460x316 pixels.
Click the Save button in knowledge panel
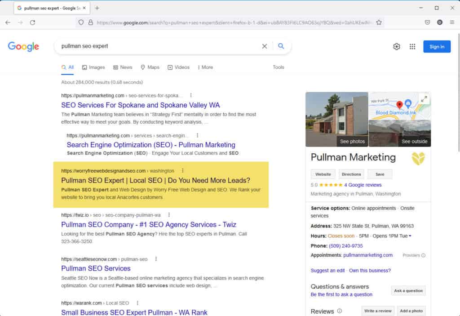(380, 174)
